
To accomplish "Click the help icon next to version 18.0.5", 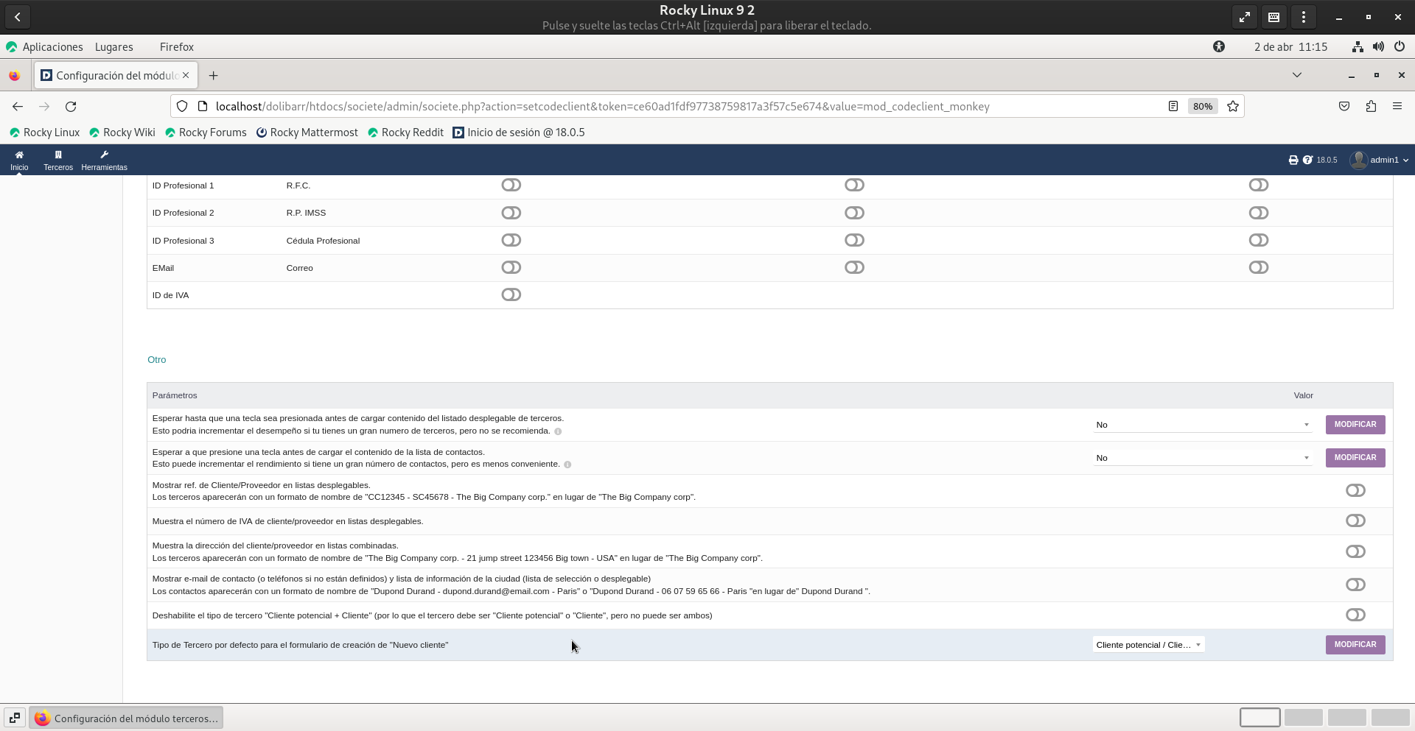I will coord(1307,160).
